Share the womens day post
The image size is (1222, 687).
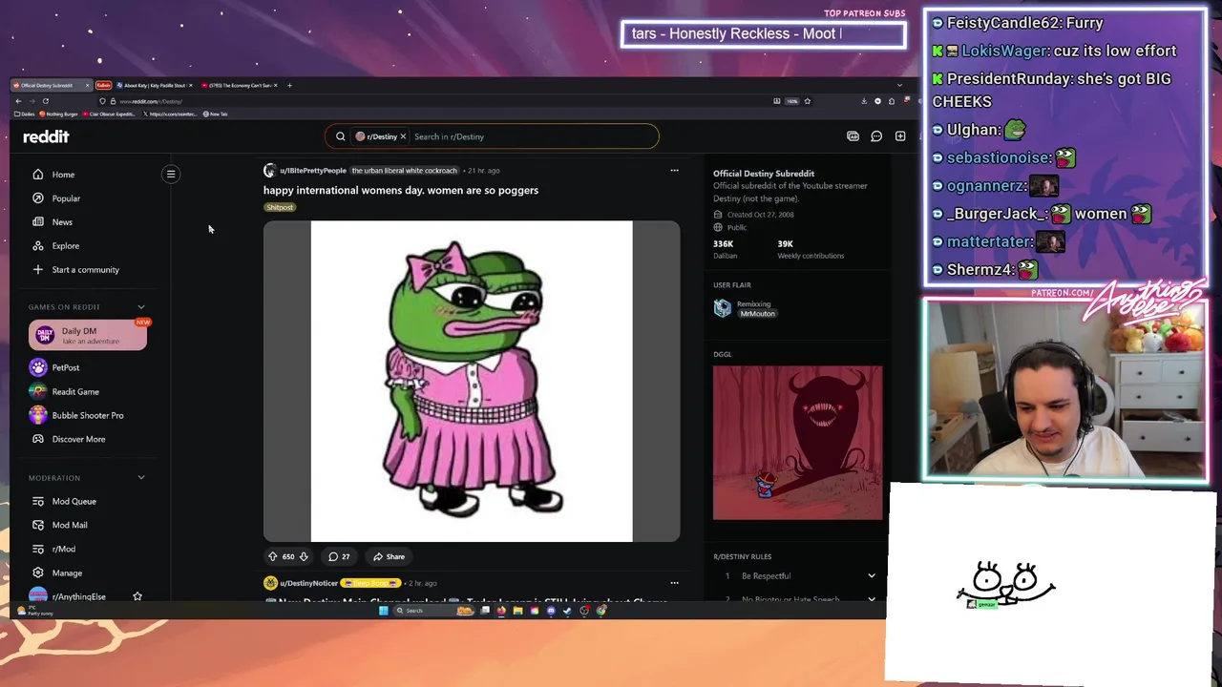(x=390, y=556)
